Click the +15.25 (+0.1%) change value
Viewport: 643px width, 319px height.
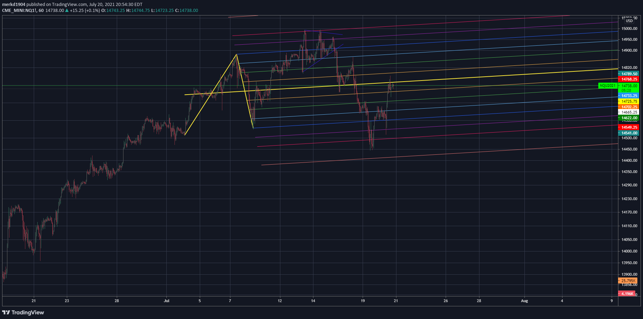[x=85, y=11]
